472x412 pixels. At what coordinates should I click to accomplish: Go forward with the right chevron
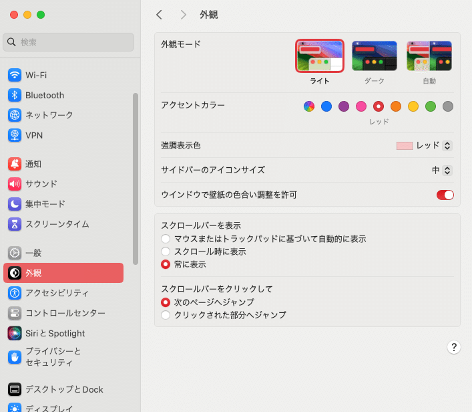click(x=183, y=15)
